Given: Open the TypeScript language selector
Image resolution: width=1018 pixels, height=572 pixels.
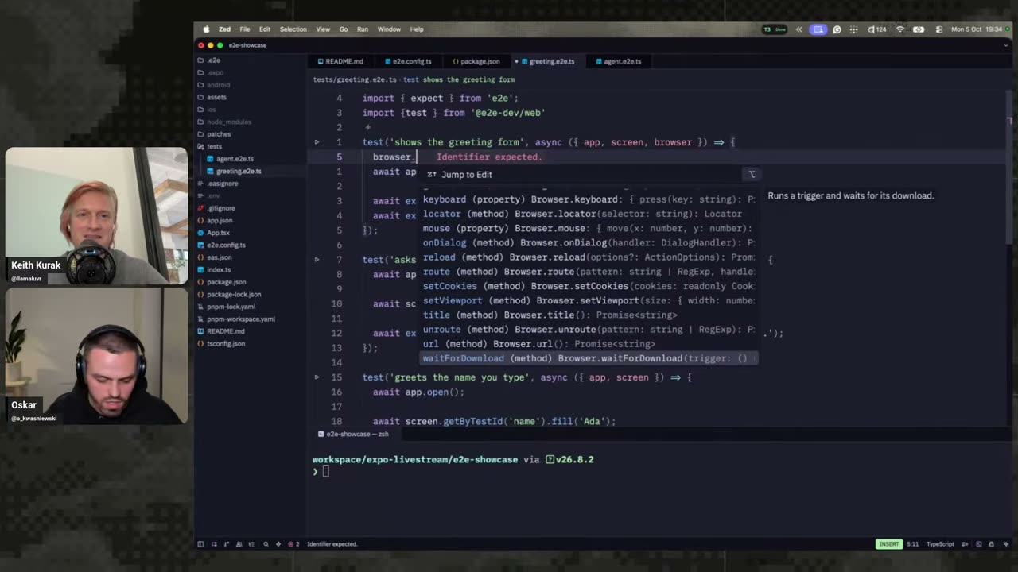Looking at the screenshot, I should [940, 544].
